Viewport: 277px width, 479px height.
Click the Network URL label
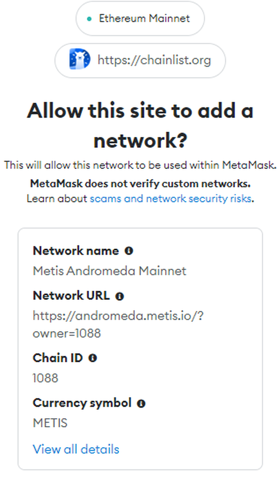point(71,296)
